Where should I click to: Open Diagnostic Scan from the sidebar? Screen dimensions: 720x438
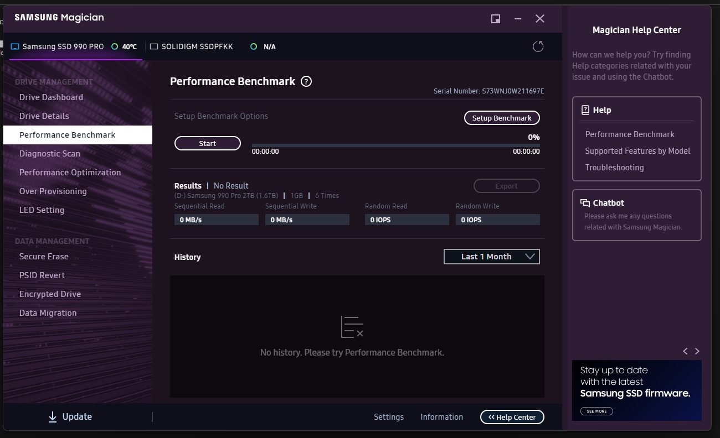click(x=50, y=154)
